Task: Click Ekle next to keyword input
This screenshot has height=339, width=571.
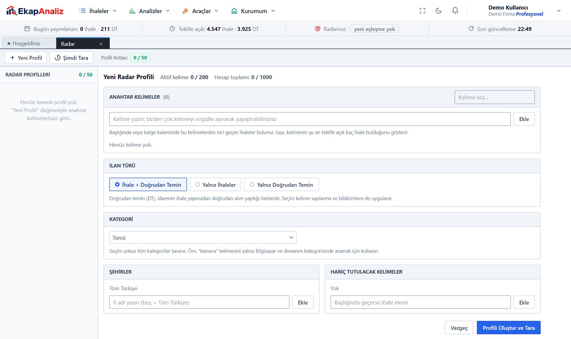Action: 524,119
